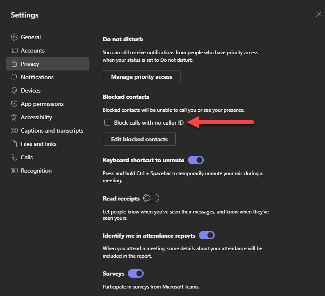Click the Devices headset icon
Screen dimensions: 325x296
click(14, 90)
